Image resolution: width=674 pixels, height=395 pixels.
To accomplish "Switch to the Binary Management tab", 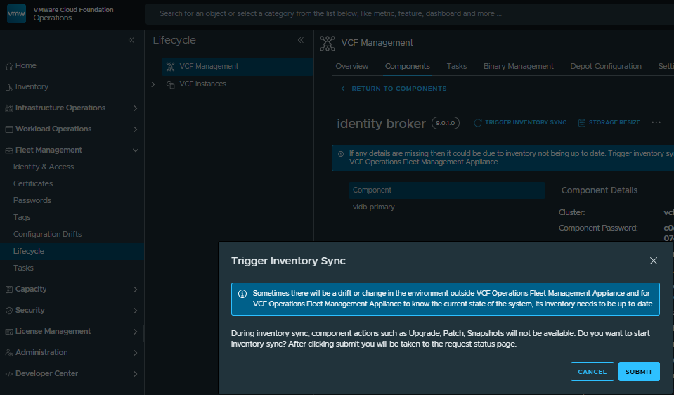I will pyautogui.click(x=518, y=66).
